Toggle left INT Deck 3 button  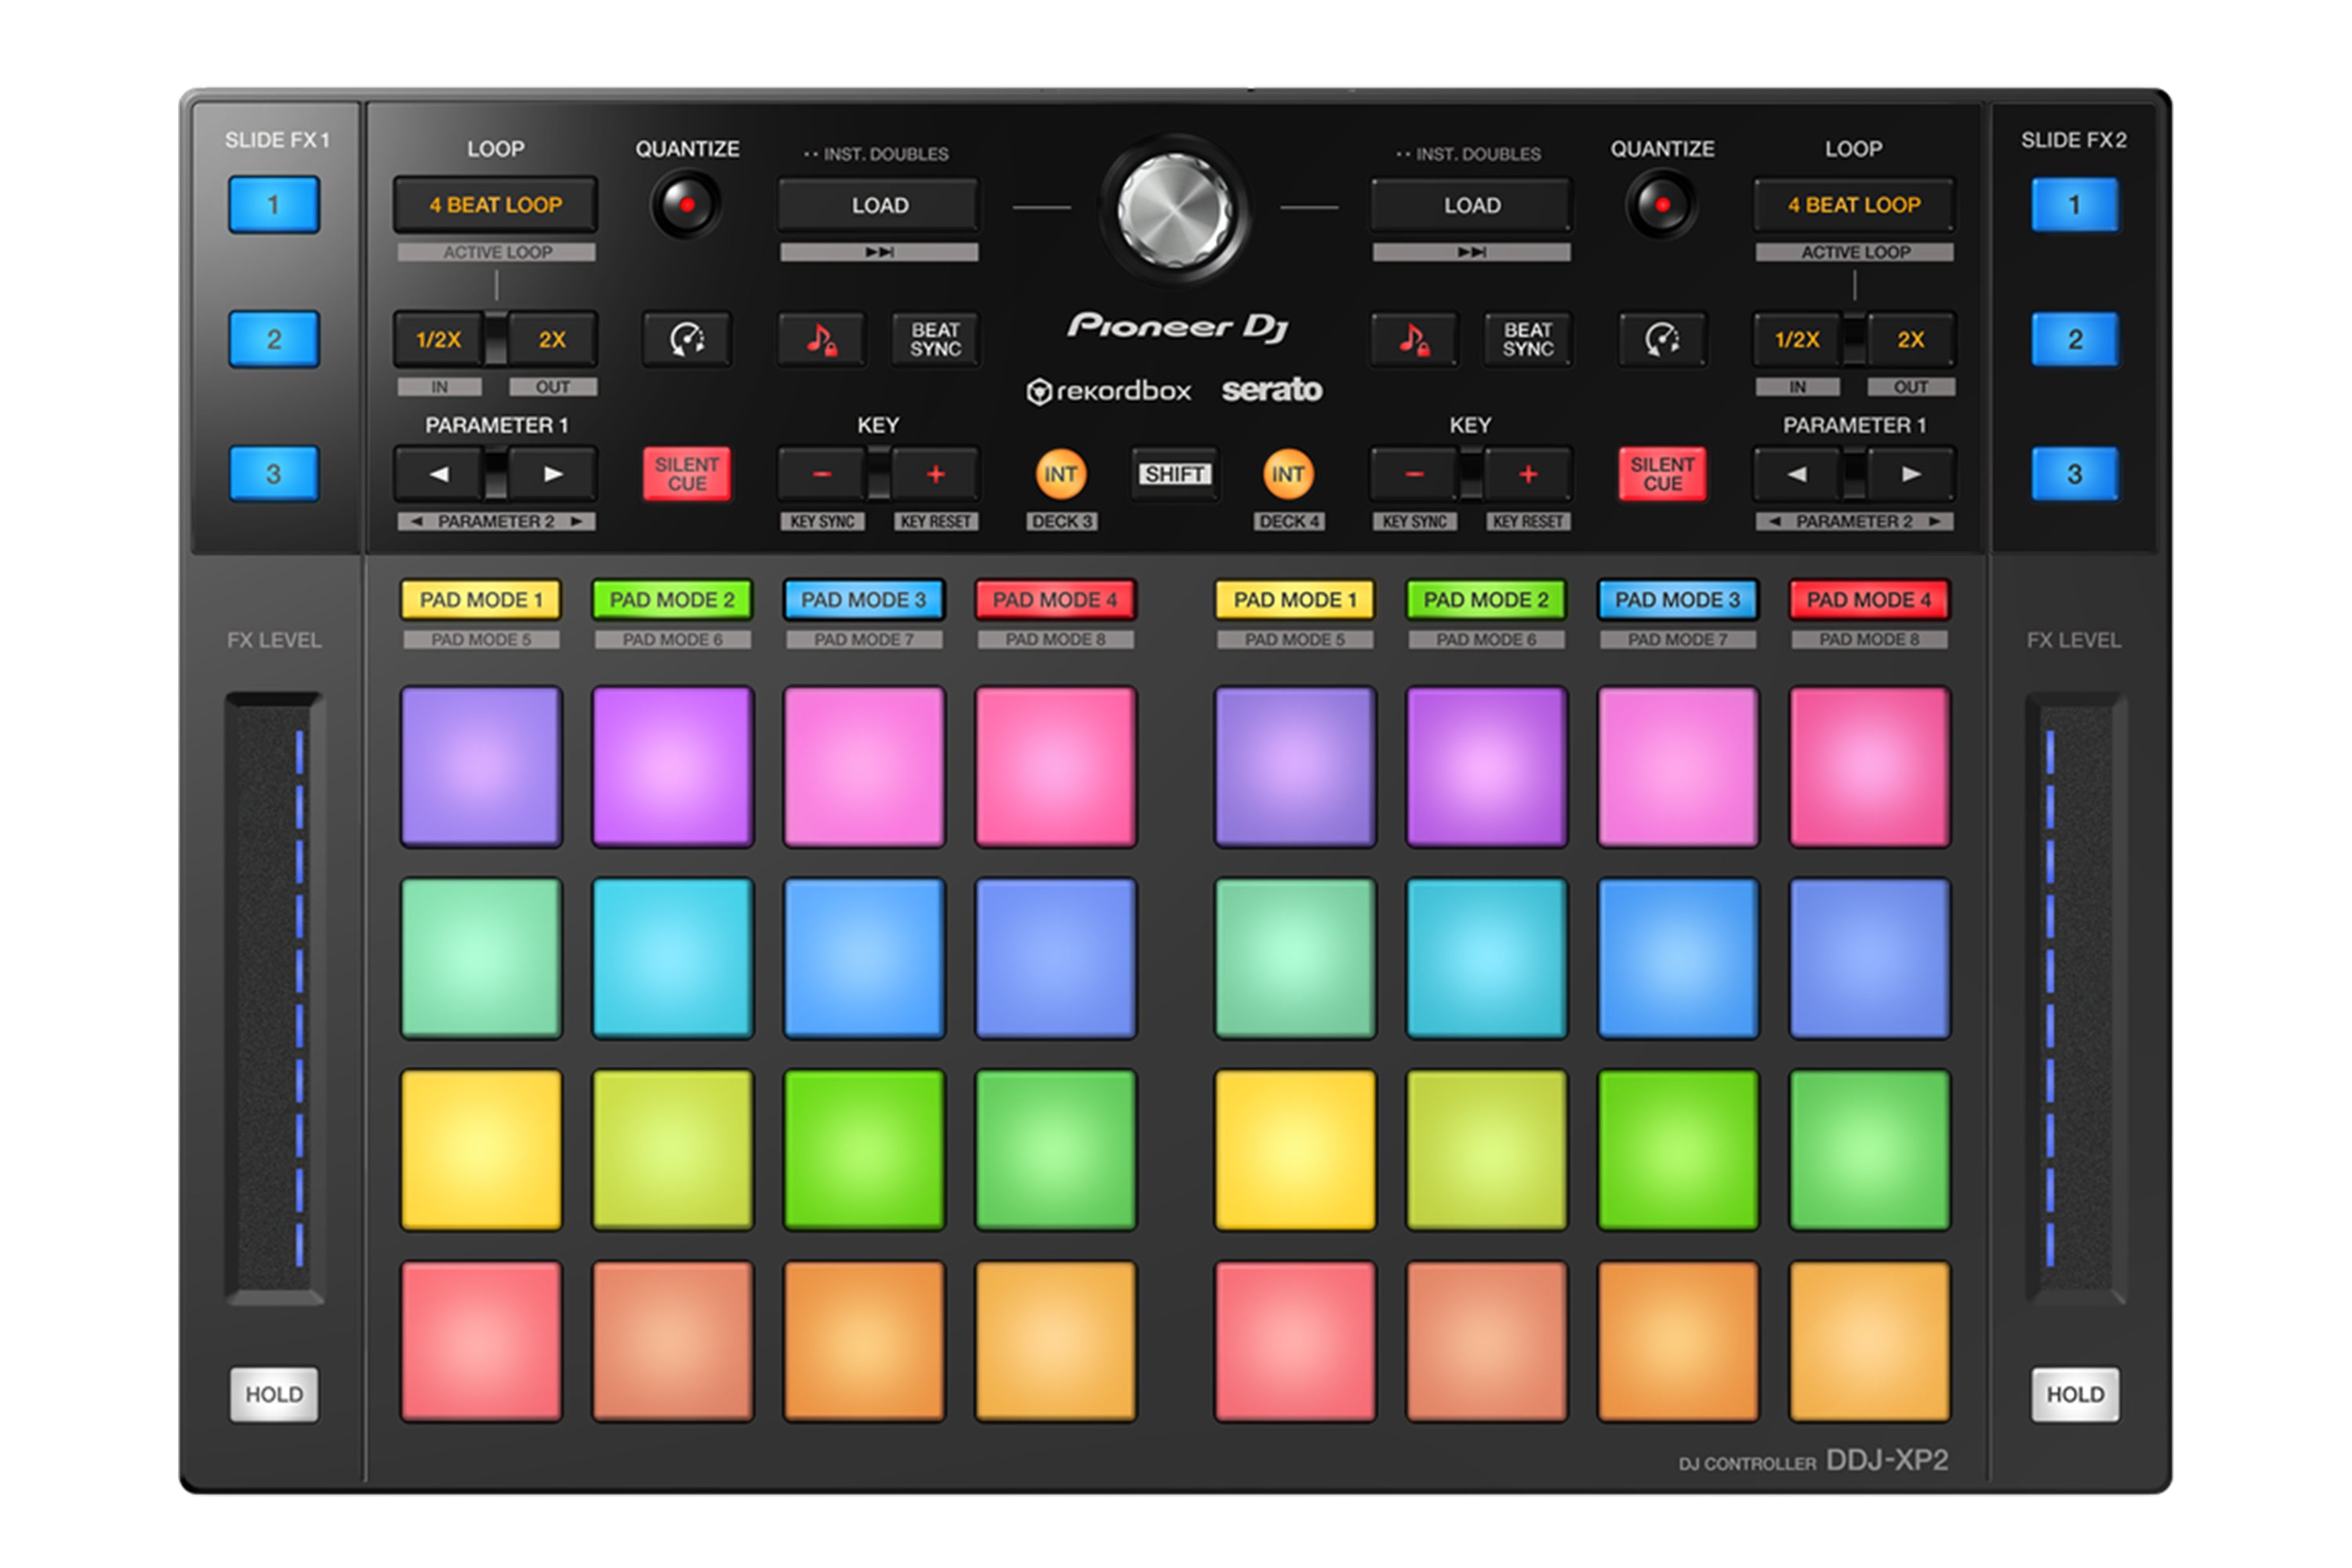point(1060,474)
